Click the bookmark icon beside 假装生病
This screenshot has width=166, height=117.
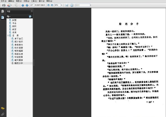(12, 54)
